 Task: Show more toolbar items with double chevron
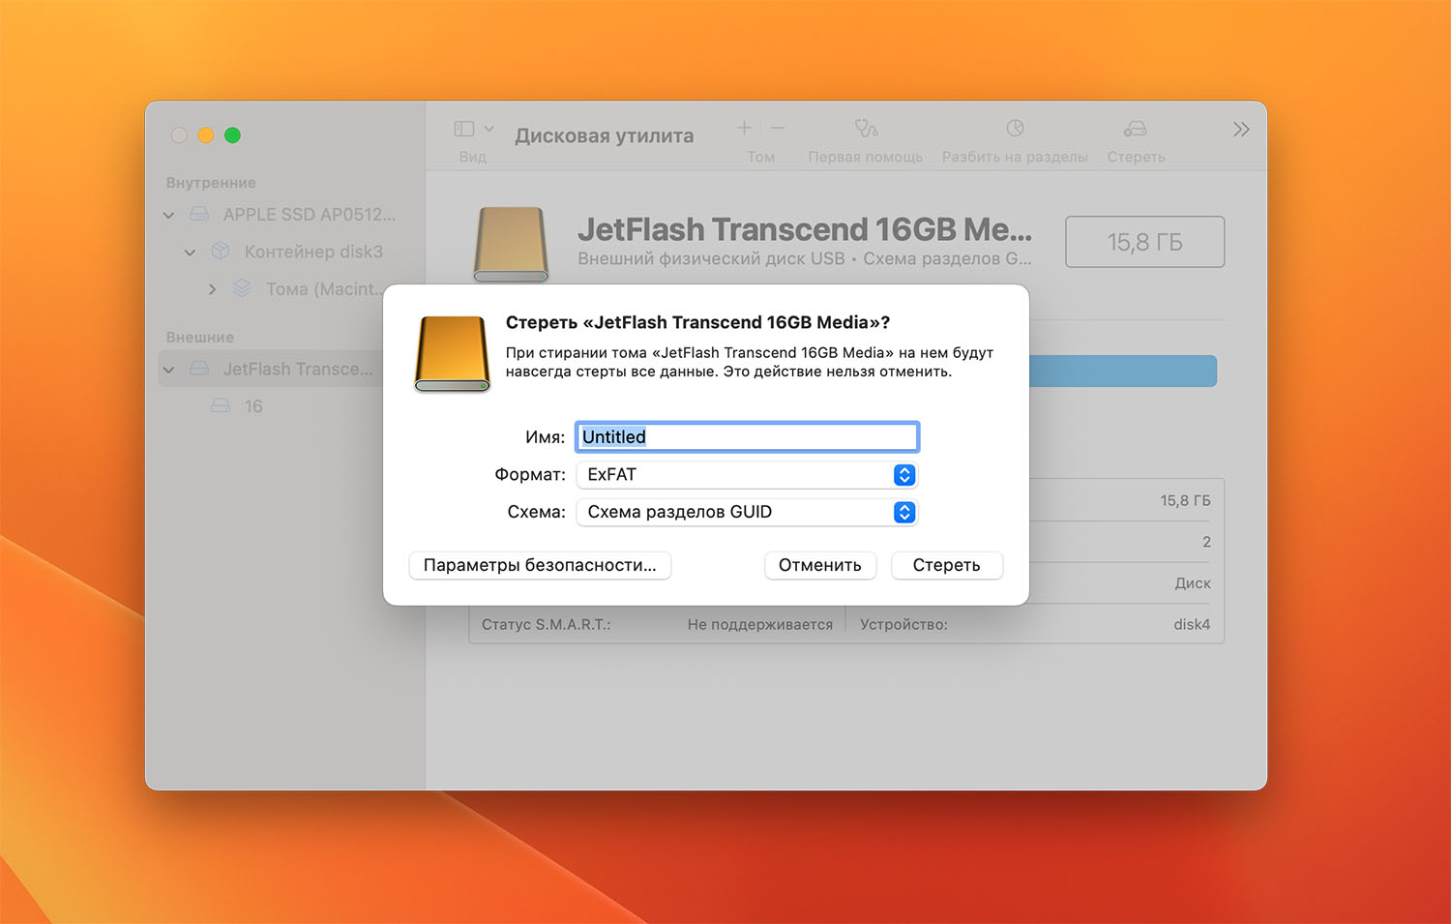(x=1241, y=130)
